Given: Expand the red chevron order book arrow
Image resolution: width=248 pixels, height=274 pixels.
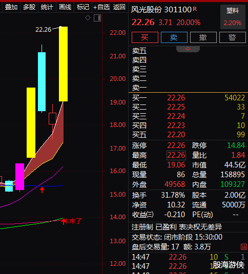Looking at the screenshot, I should (x=188, y=49).
